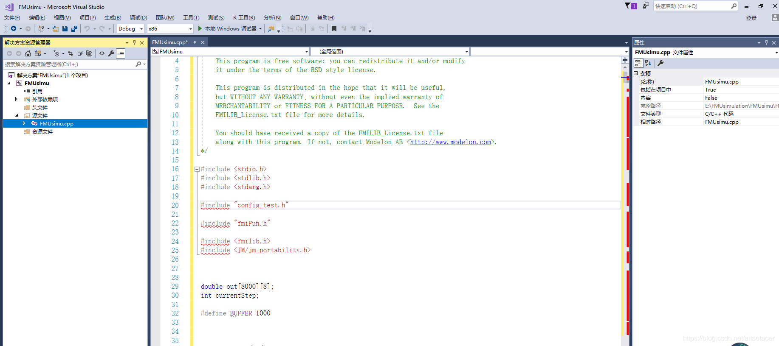Expand the 外部依赖项 tree node
The image size is (779, 346).
pos(17,99)
